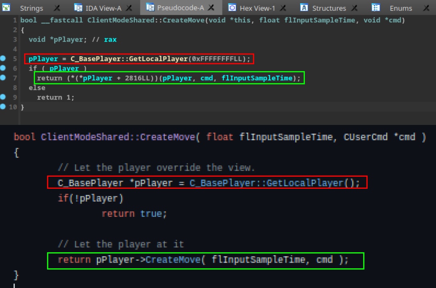Viewport: 436px width, 288px height.
Task: Click the Hex View-1 tab icon
Action: point(232,8)
